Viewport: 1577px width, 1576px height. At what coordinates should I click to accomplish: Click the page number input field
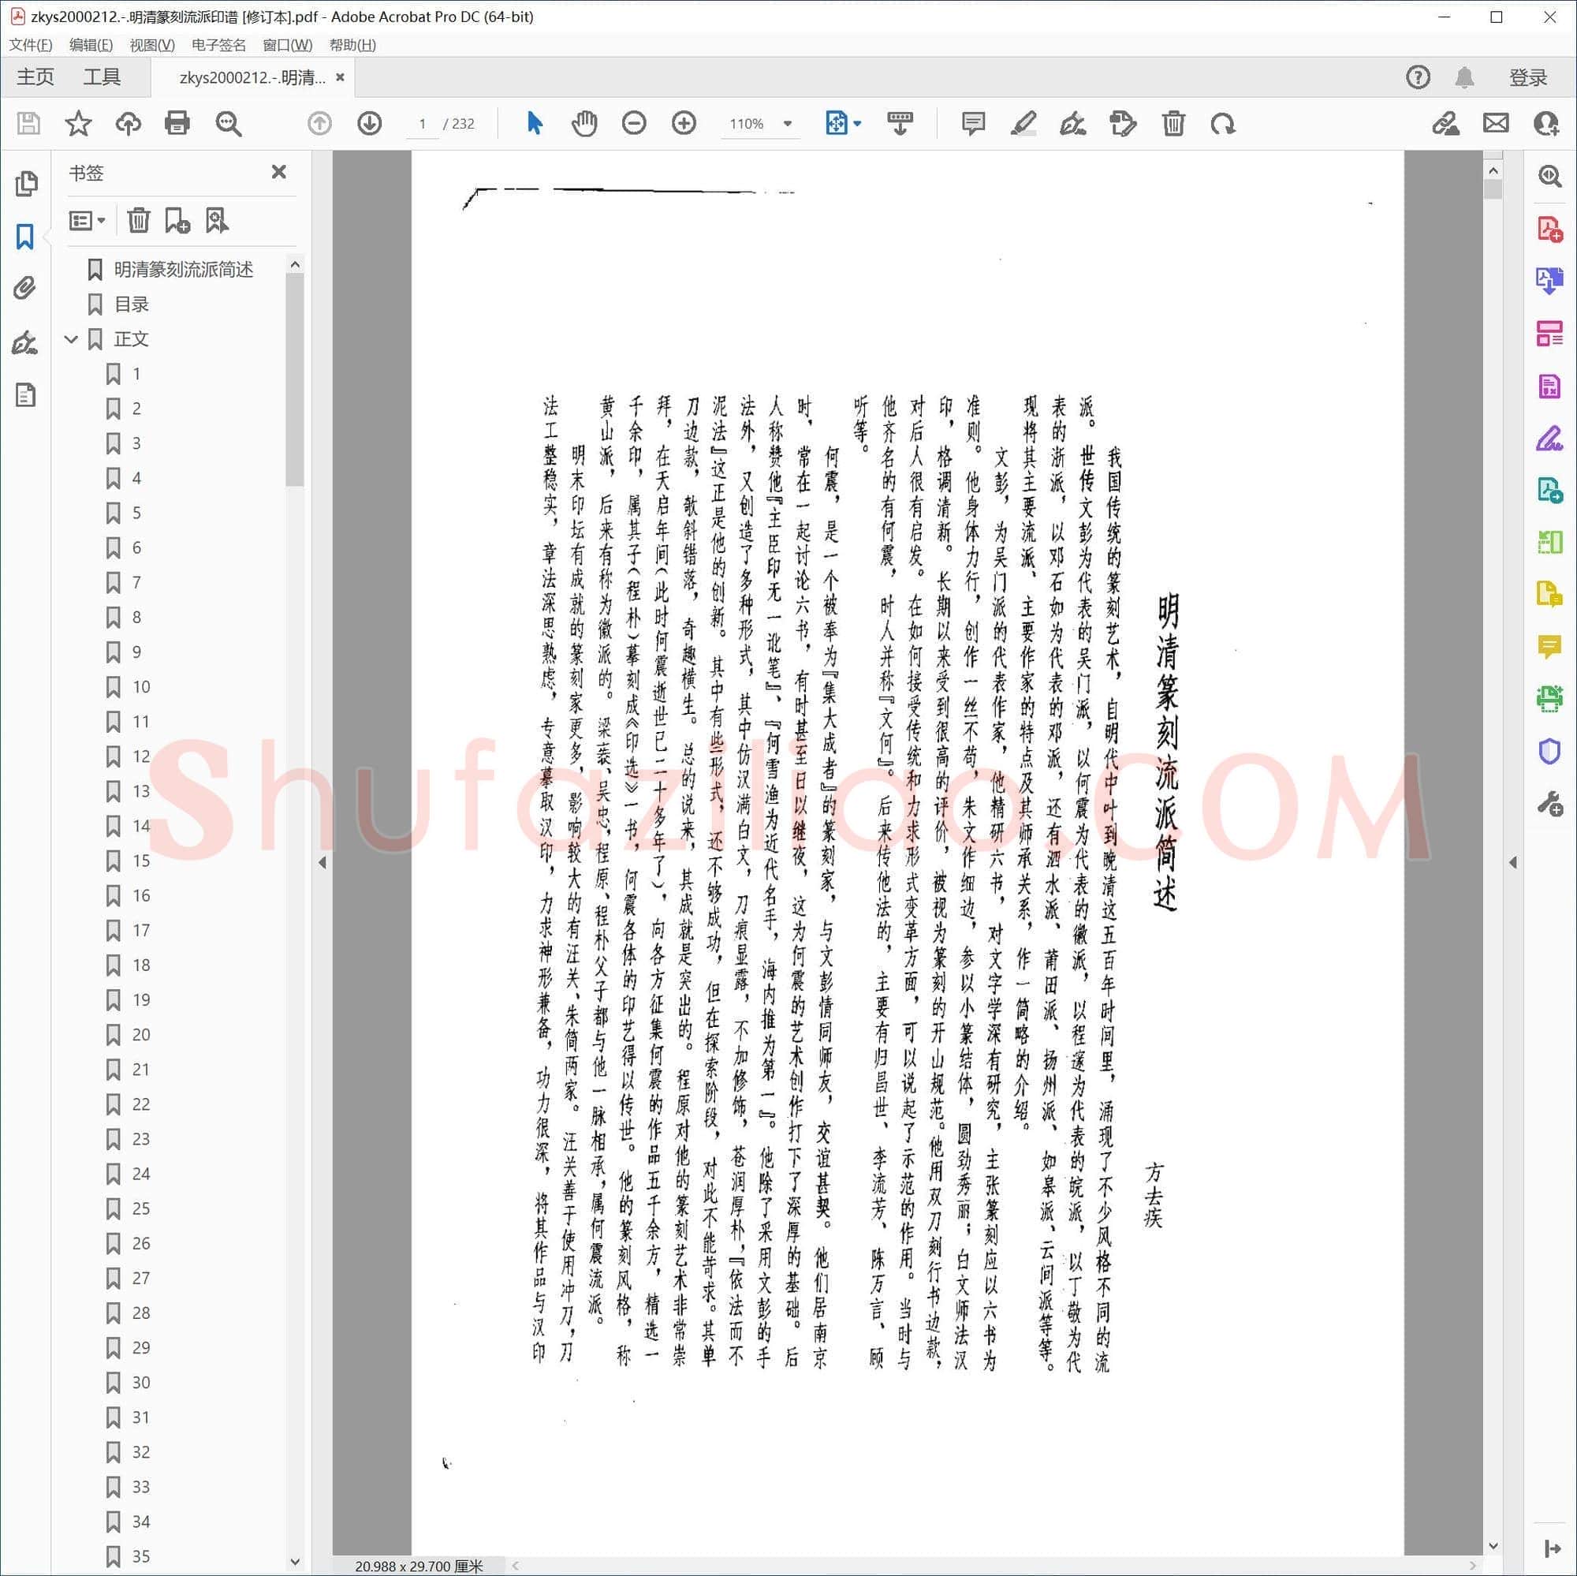coord(422,123)
